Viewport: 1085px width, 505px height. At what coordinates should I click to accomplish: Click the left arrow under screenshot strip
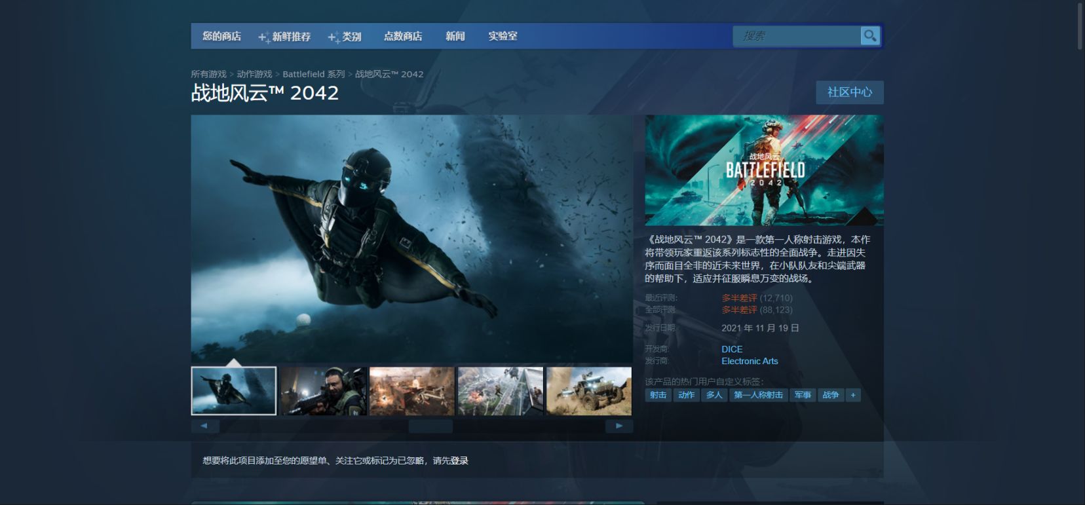(204, 426)
